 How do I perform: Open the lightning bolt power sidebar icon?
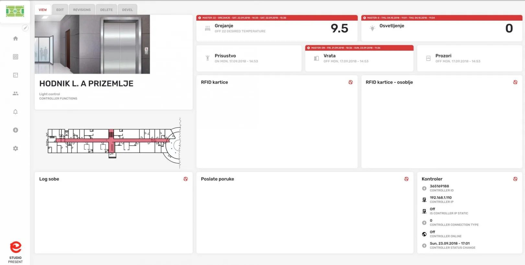tap(15, 130)
